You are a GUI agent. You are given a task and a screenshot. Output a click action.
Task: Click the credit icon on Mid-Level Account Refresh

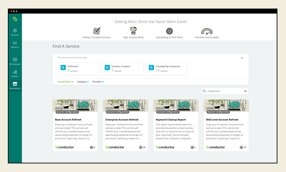241,147
